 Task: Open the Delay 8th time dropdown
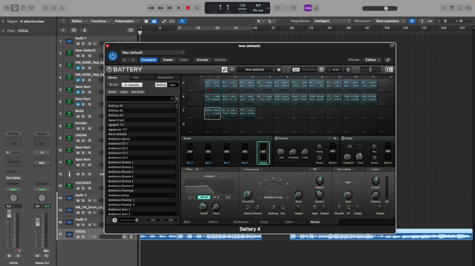tap(354, 146)
